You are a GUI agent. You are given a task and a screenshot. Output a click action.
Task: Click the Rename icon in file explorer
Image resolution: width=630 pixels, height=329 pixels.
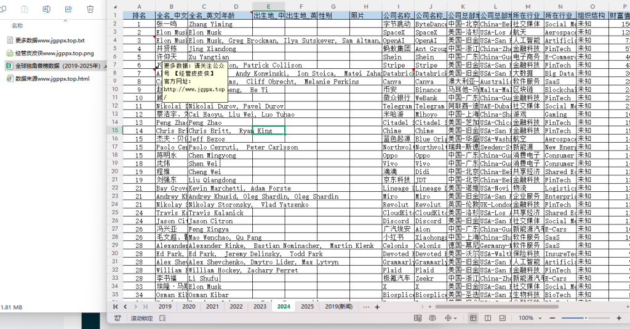tap(47, 9)
